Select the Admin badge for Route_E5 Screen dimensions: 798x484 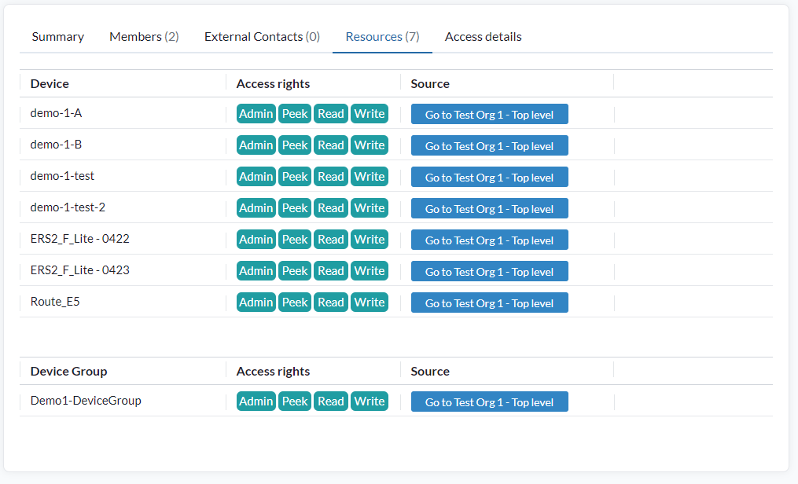(256, 302)
